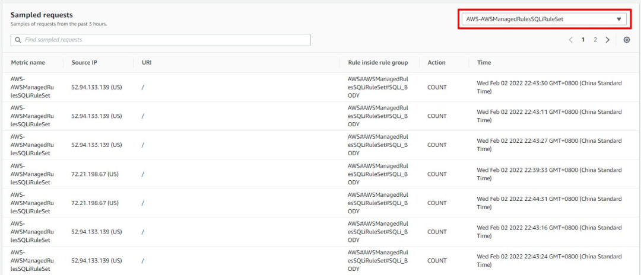Click rule name in the 22:44:31 row
641x275 pixels.
click(378, 203)
